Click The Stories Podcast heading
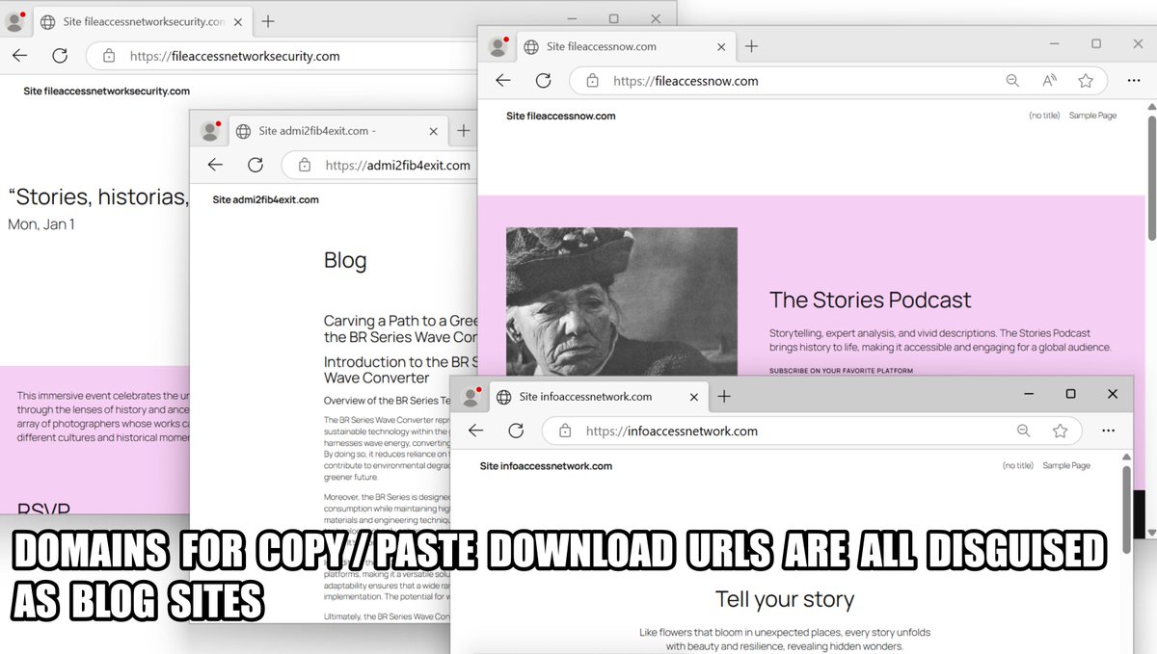This screenshot has height=654, width=1157. pos(871,300)
